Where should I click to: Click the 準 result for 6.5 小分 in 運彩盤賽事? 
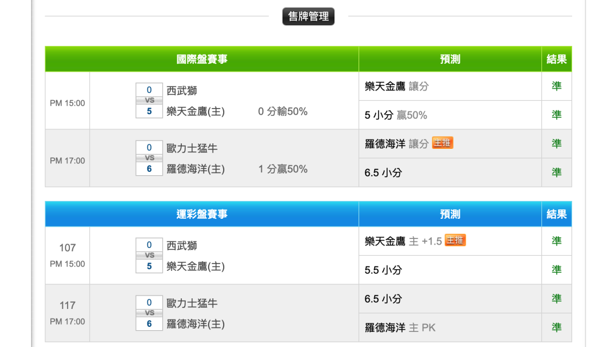click(x=556, y=298)
